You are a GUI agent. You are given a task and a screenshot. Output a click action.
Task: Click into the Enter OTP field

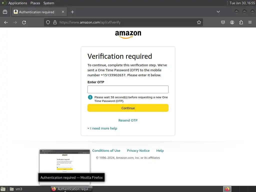tap(128, 89)
